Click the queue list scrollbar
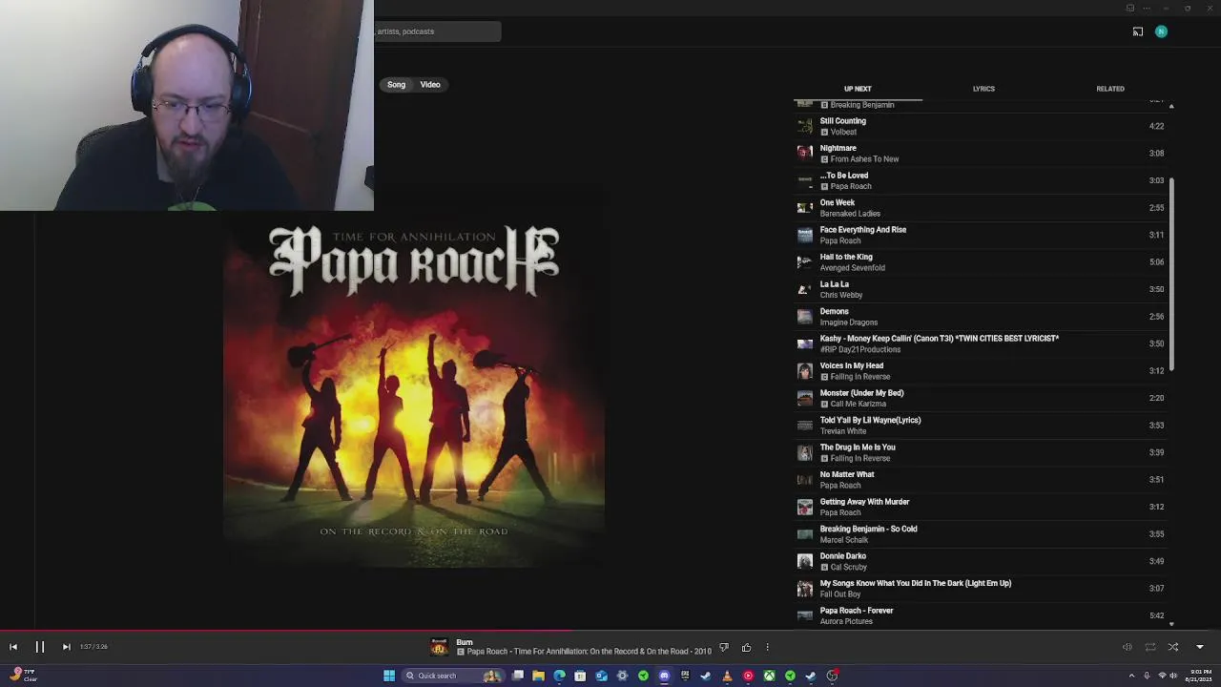Screen dimensions: 1221x687 click(x=1171, y=275)
